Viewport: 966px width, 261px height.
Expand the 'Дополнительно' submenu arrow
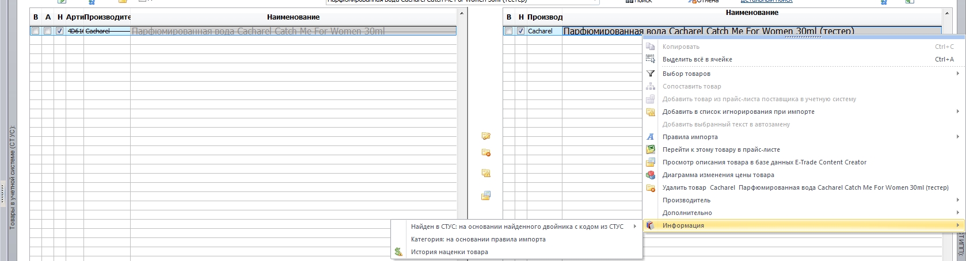pos(958,213)
